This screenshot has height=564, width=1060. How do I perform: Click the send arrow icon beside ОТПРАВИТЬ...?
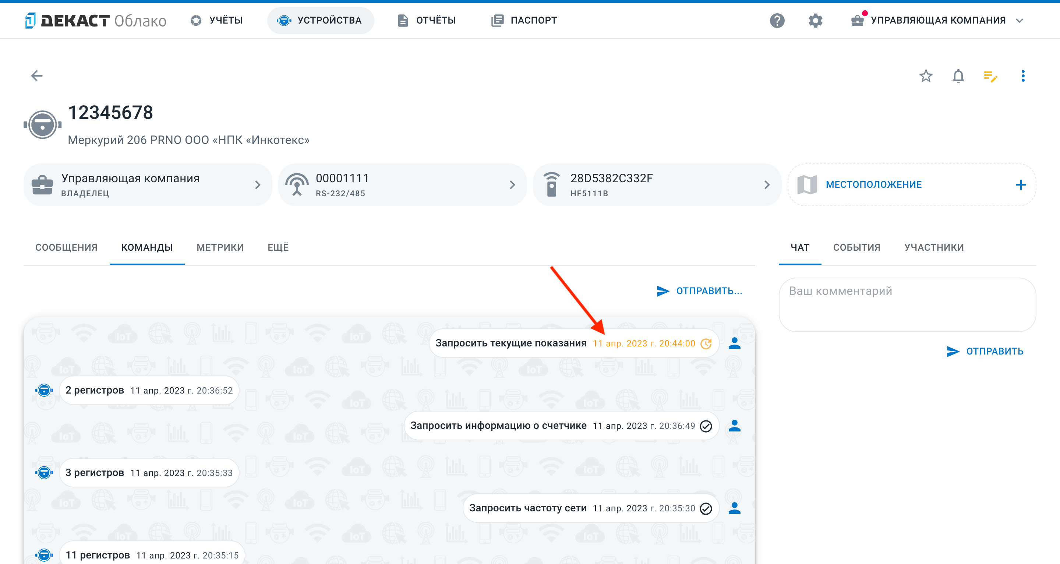[953, 351]
